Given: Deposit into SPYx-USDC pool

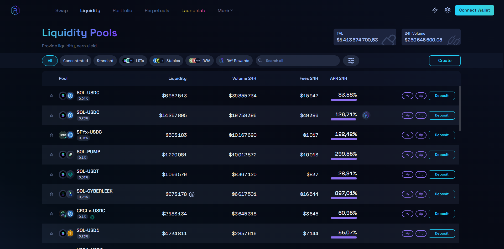Looking at the screenshot, I should (441, 135).
